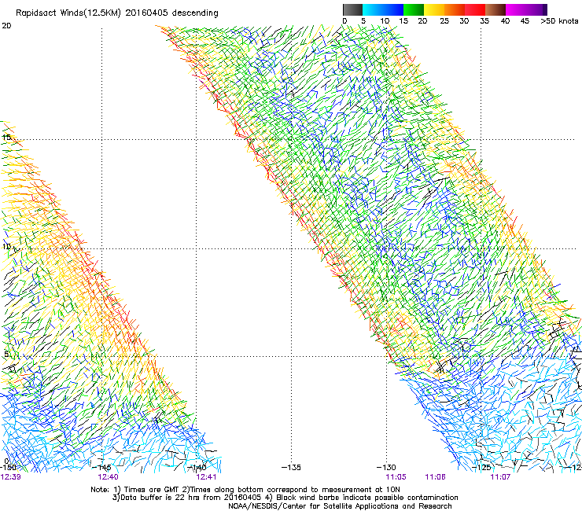582x511 pixels.
Task: Click the longitude label '-125'
Action: tap(481, 467)
